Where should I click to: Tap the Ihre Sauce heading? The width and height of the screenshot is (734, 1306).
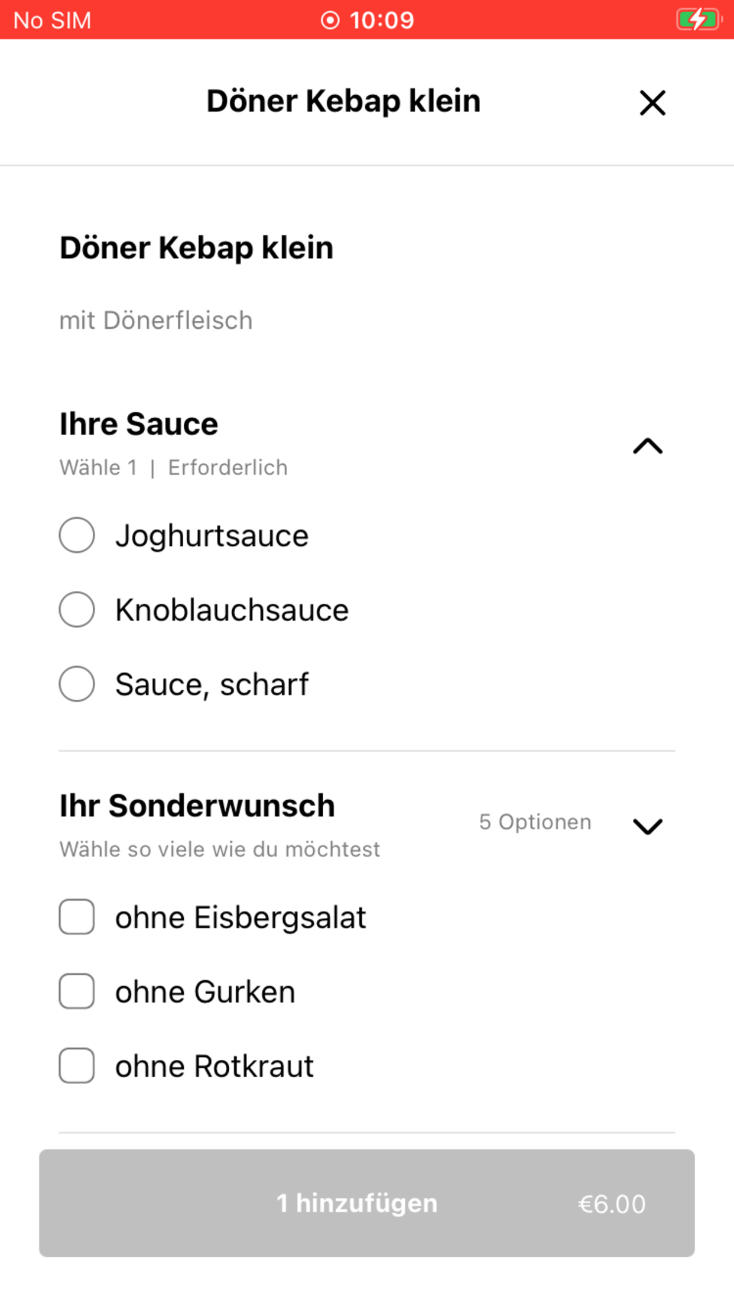coord(139,424)
